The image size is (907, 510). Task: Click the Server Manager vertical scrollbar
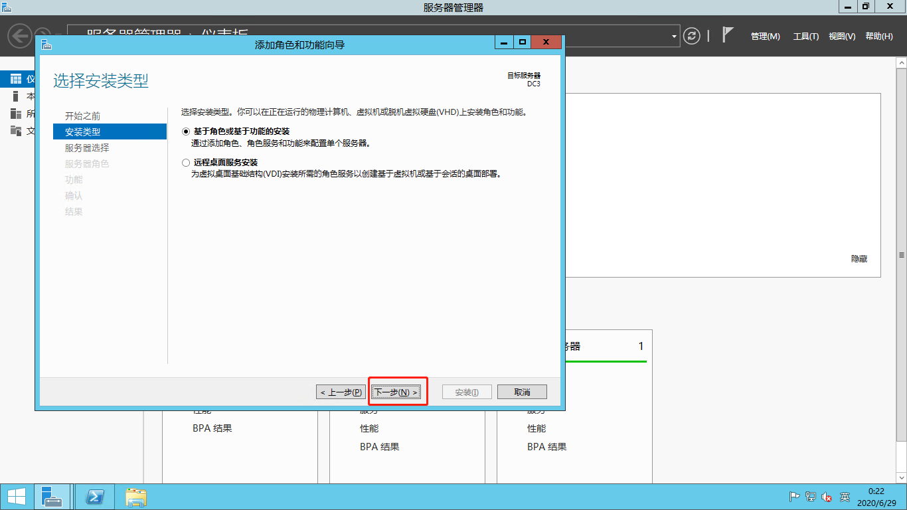(901, 256)
